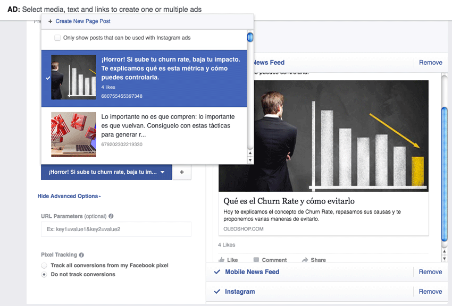Open the ¡Horror! Si sube tu churn rate post dropdown
The height and width of the screenshot is (306, 452).
point(106,172)
